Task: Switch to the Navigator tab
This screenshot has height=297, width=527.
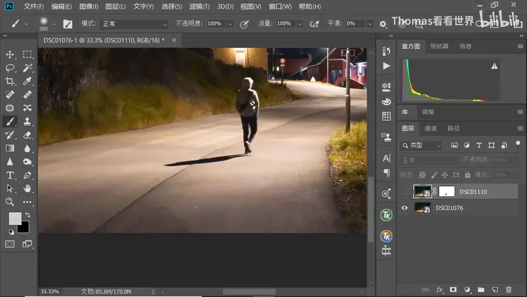Action: pyautogui.click(x=439, y=46)
